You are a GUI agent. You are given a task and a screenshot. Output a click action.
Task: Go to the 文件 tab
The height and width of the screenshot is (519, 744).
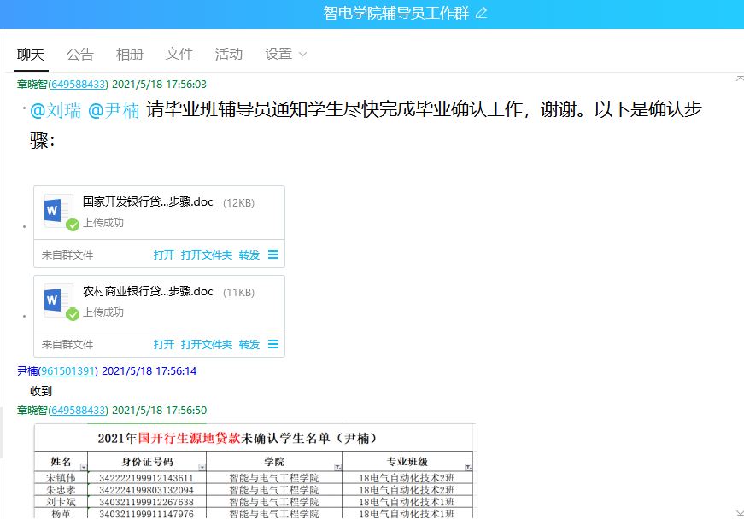(x=179, y=54)
